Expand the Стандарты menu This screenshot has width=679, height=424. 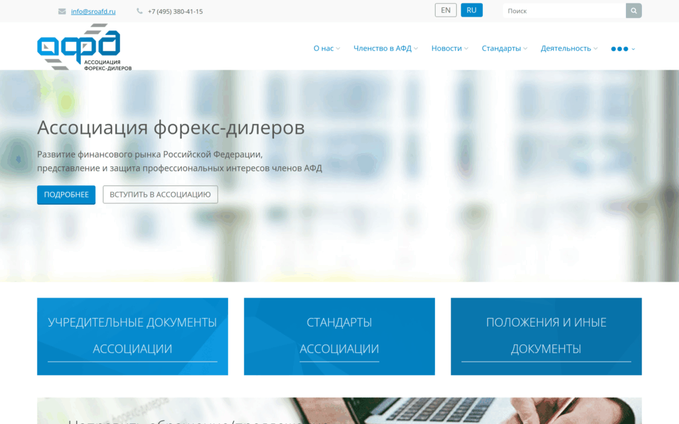click(x=505, y=48)
